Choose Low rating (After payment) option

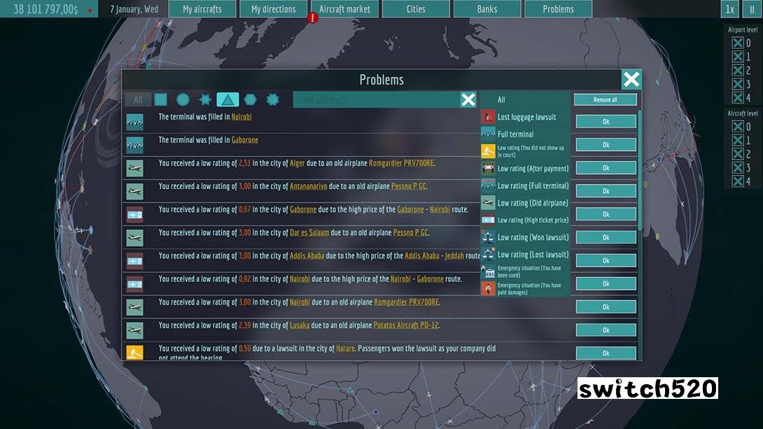(x=525, y=168)
